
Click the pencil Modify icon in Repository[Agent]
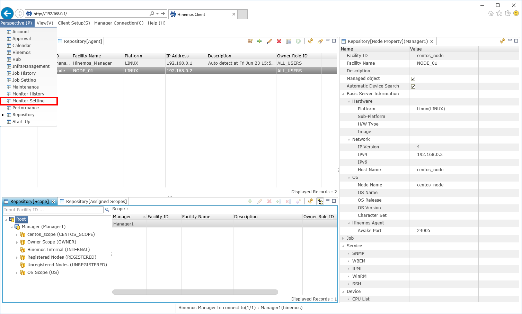269,41
